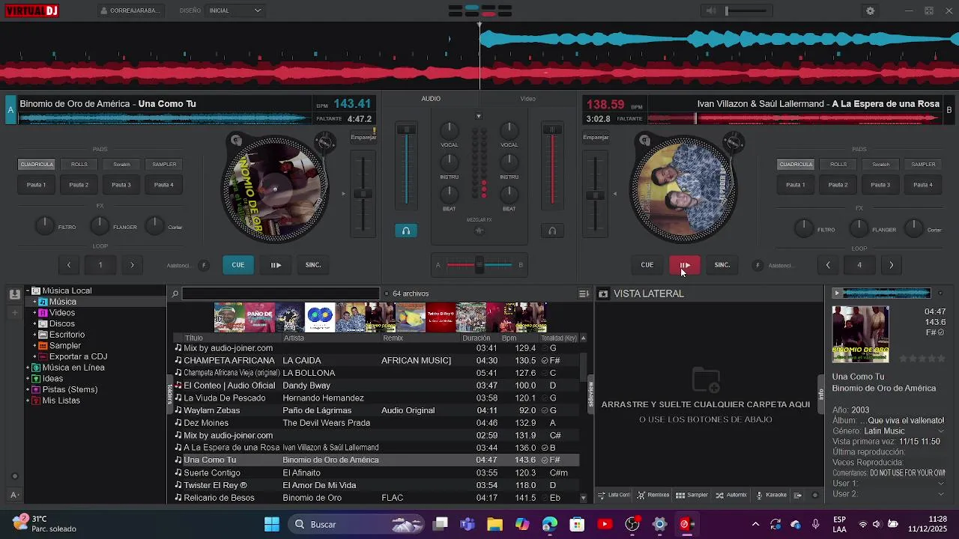Click the master volume slider at top

(746, 10)
